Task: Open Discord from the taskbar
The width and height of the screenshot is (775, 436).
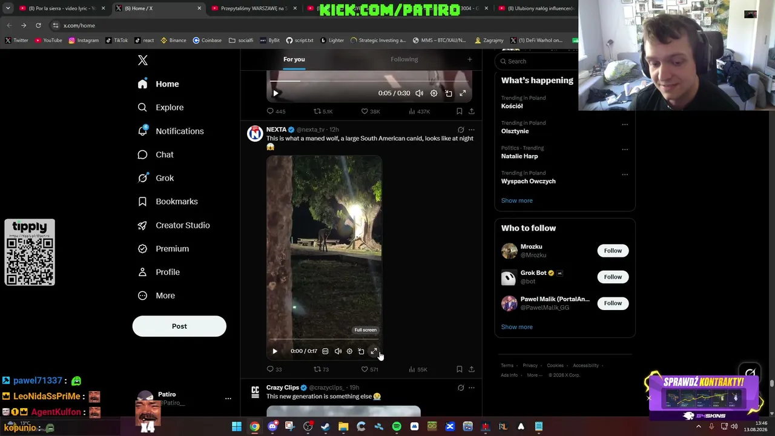Action: tap(272, 426)
